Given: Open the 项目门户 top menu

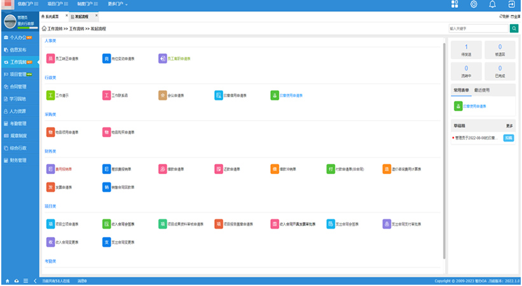Looking at the screenshot, I should pos(58,4).
